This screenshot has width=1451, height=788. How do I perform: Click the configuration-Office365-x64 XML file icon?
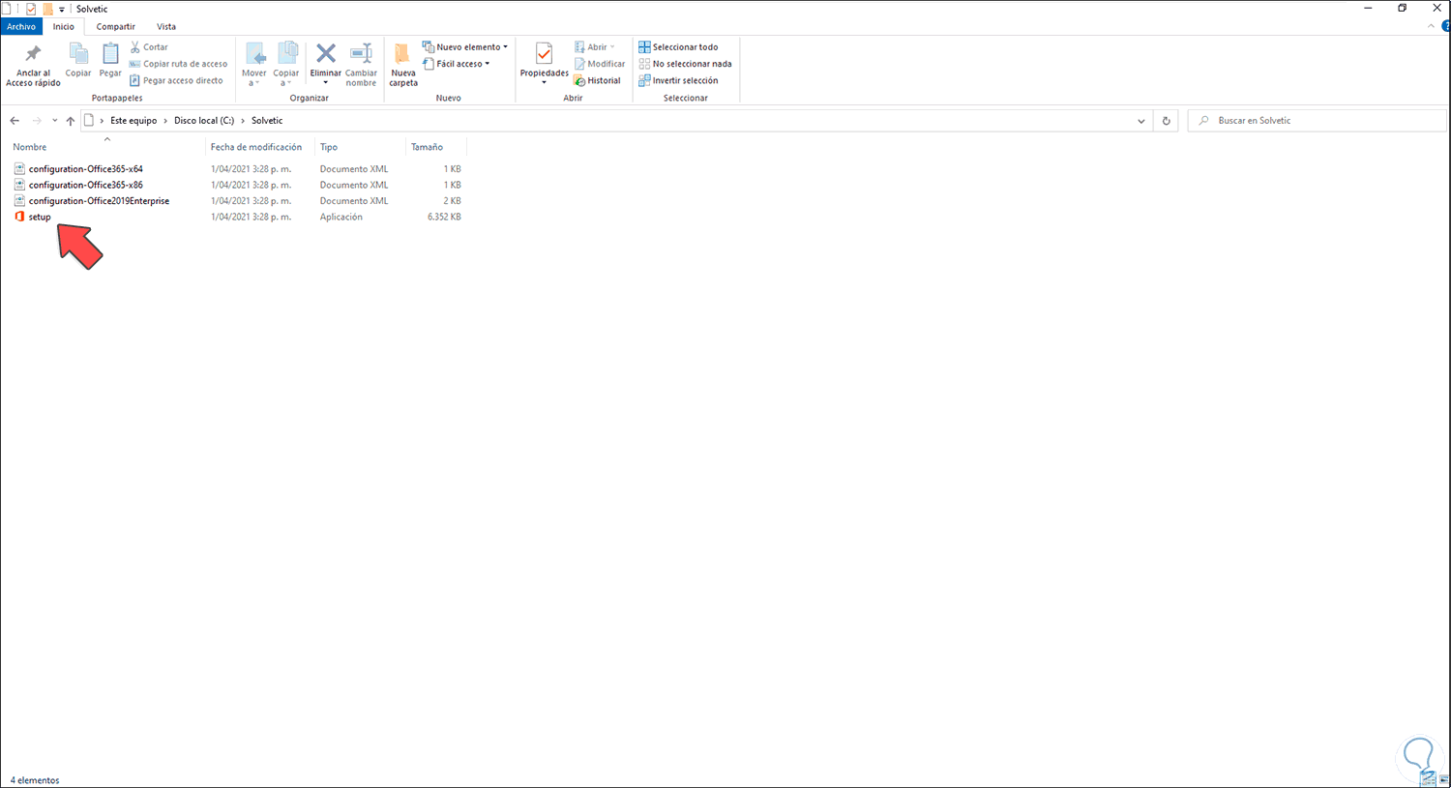pos(19,169)
